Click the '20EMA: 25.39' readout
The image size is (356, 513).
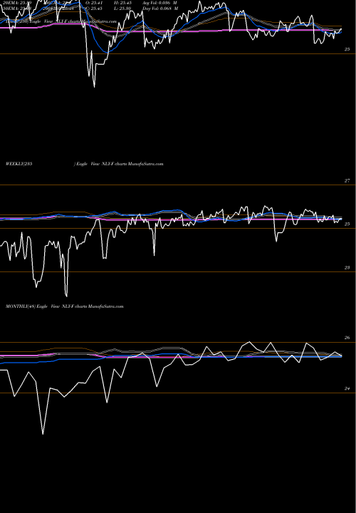(16, 3)
